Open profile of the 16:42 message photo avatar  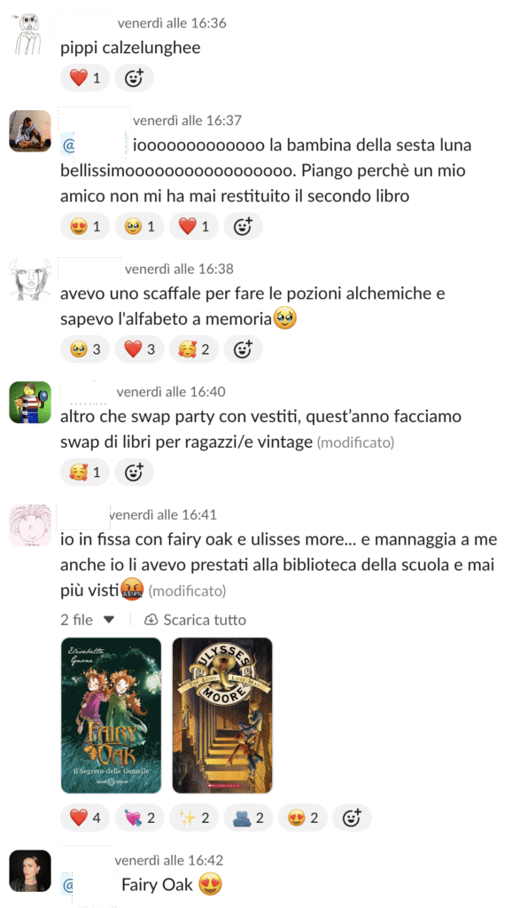click(30, 871)
